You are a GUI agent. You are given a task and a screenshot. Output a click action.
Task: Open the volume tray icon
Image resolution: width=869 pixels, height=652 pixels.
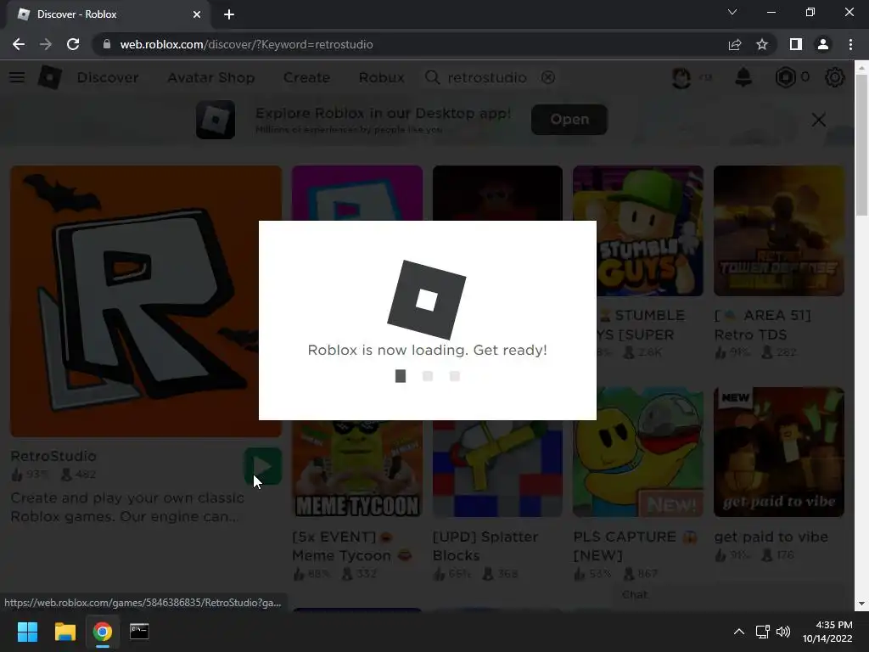click(783, 632)
